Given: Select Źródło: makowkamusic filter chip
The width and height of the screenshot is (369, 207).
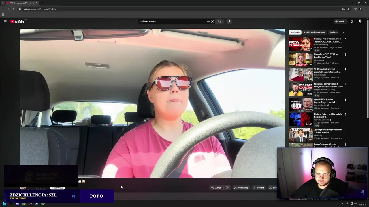Looking at the screenshot, I should [315, 32].
